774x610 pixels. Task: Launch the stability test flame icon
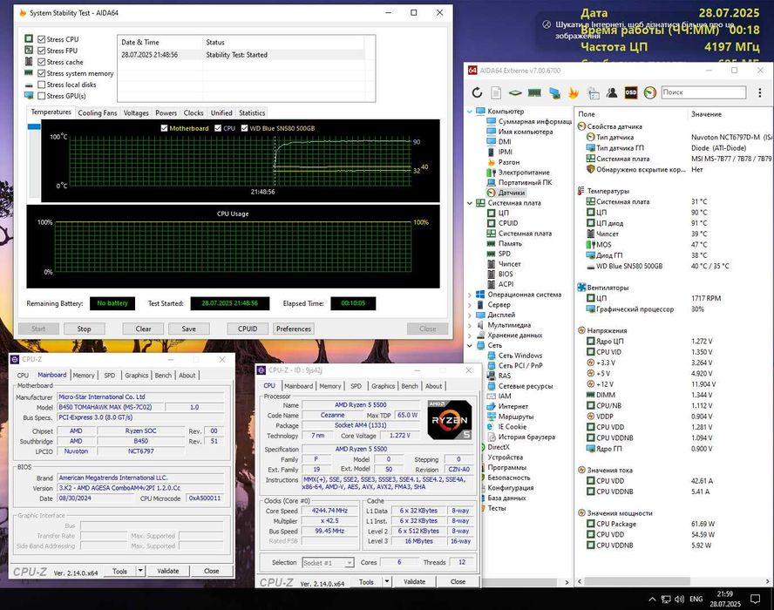(574, 92)
